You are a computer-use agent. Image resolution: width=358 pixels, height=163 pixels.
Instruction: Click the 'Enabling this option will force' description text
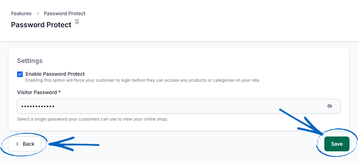click(143, 80)
